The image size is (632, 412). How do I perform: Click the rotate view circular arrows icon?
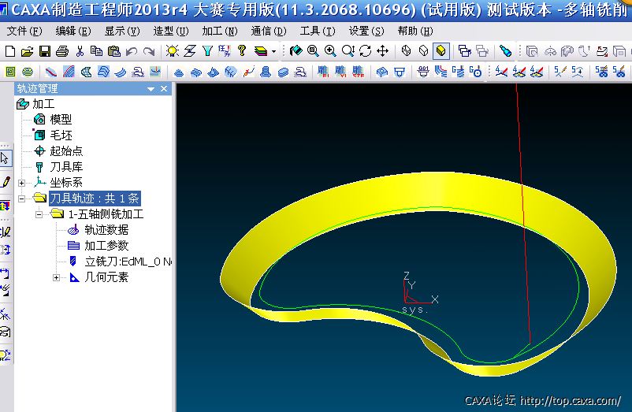pyautogui.click(x=365, y=50)
